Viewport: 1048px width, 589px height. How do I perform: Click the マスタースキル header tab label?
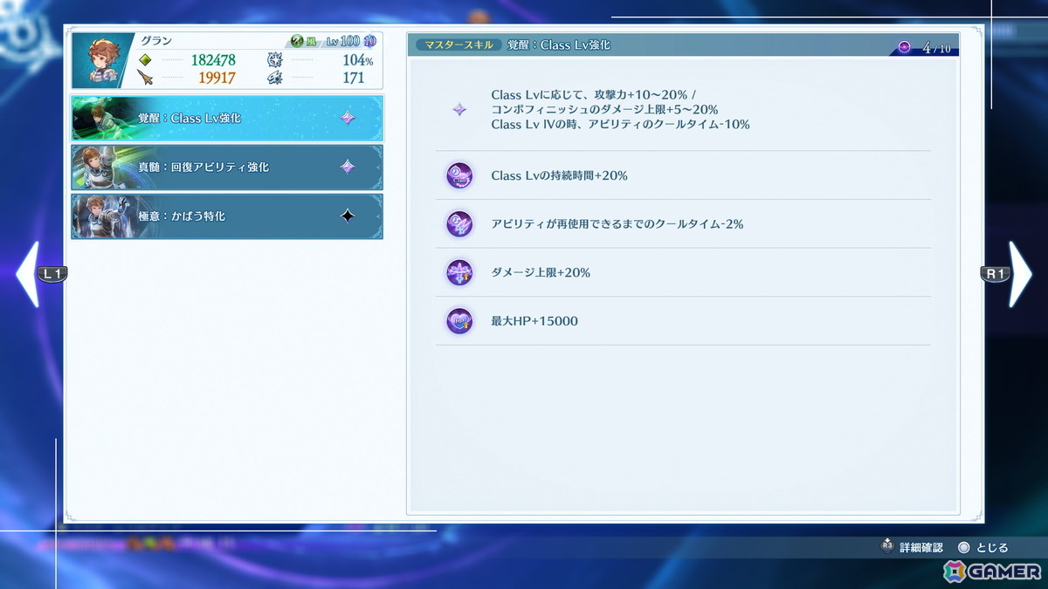[458, 45]
